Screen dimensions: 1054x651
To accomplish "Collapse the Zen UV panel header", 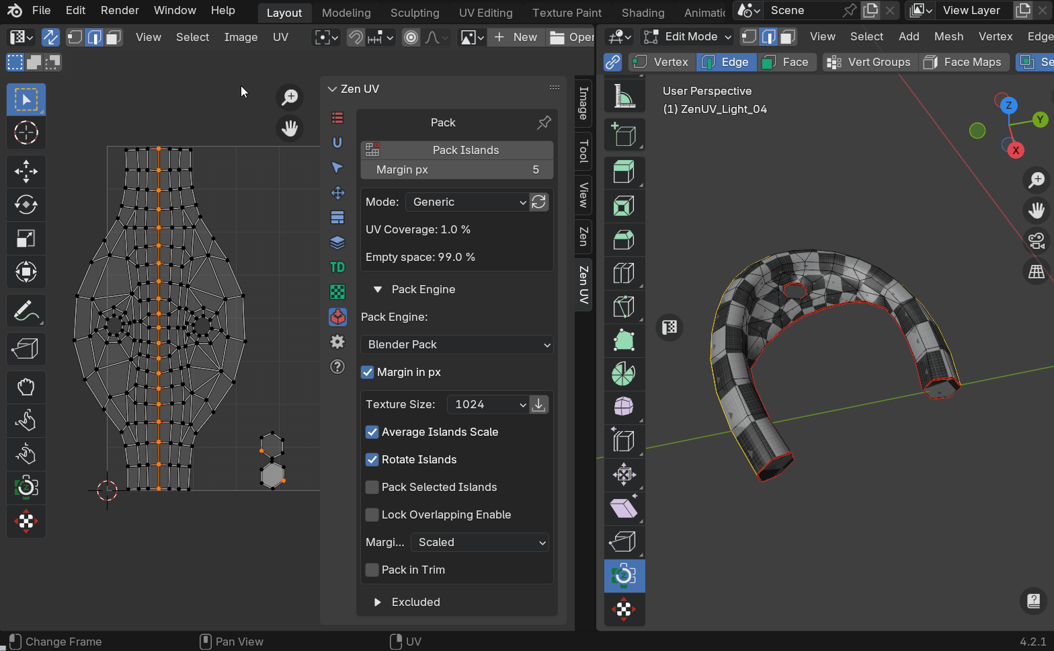I will click(332, 89).
